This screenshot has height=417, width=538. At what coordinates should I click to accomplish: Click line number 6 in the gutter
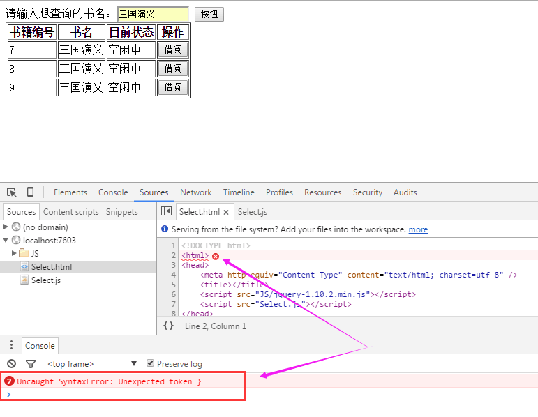tap(173, 294)
